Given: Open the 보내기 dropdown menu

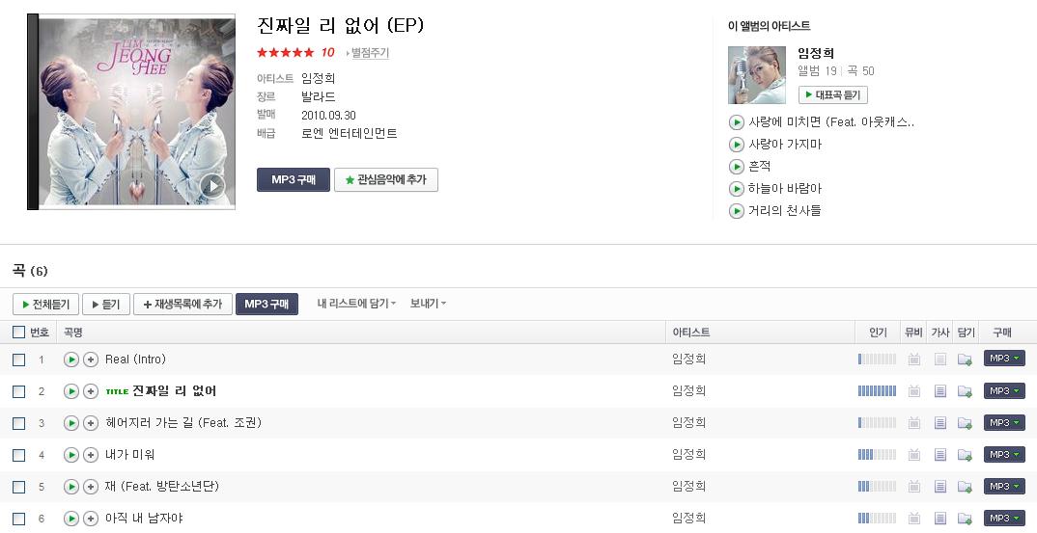Looking at the screenshot, I should tap(428, 304).
